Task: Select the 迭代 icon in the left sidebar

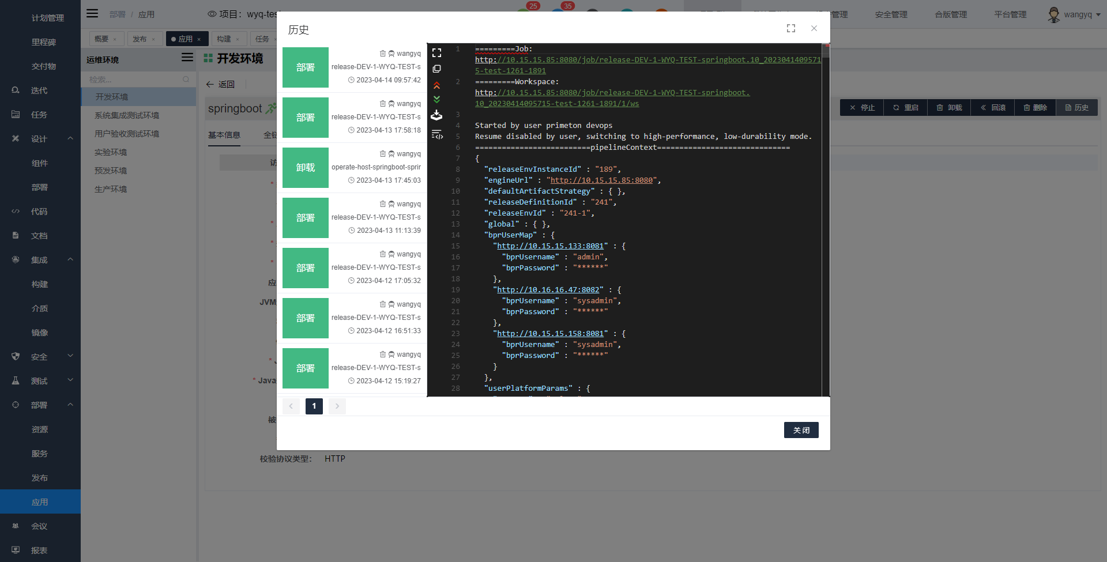Action: (15, 90)
